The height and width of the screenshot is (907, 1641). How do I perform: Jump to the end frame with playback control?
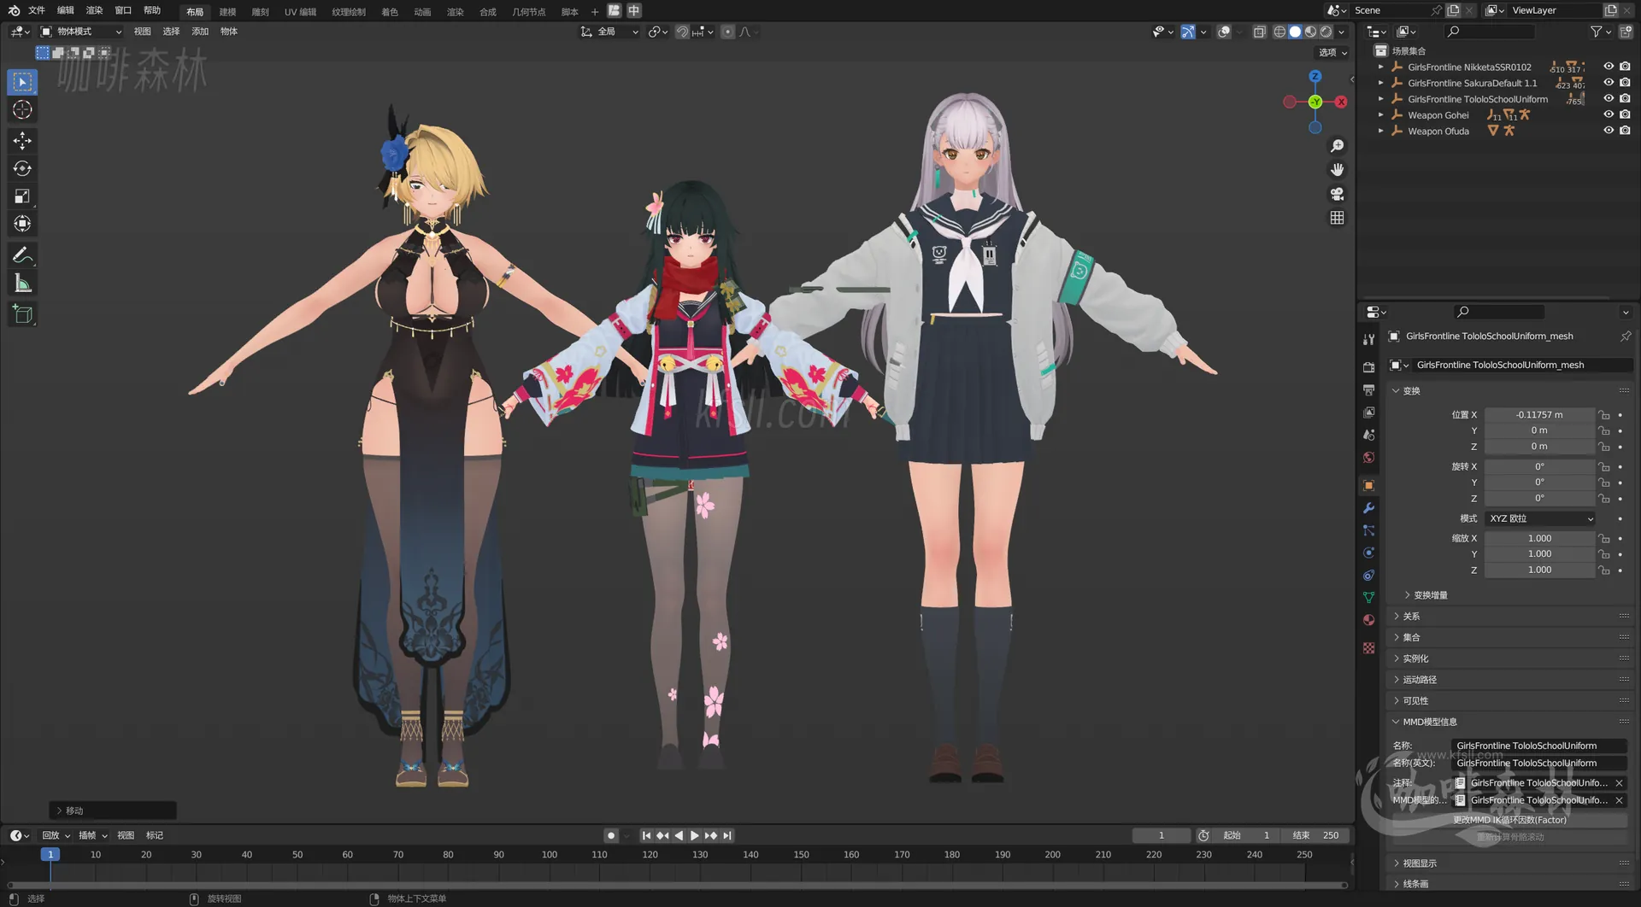click(x=727, y=835)
